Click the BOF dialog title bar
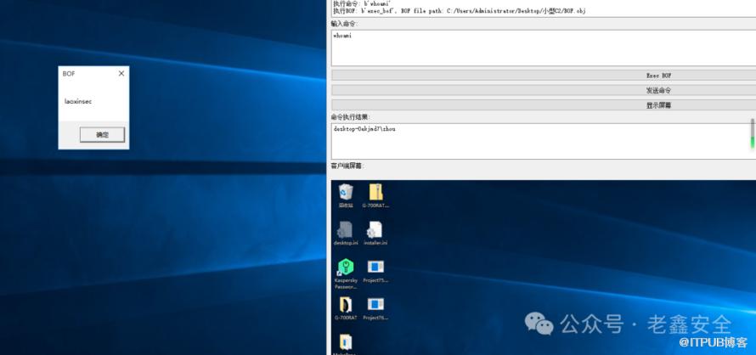Screen dimensions: 756x355 click(x=85, y=74)
